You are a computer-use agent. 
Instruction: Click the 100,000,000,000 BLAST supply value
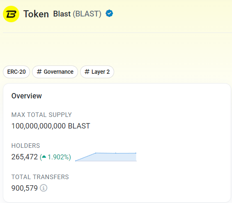tap(51, 126)
